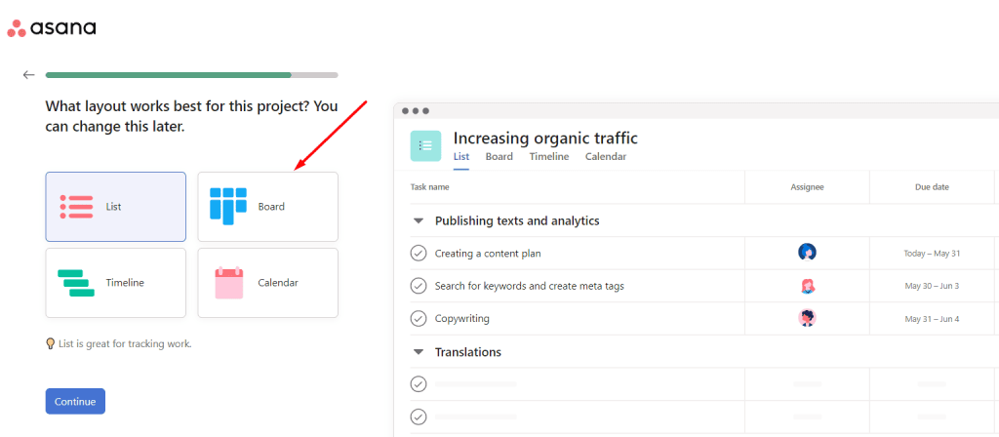999x437 pixels.
Task: Pick the Timeline layout icon
Action: coord(76,283)
